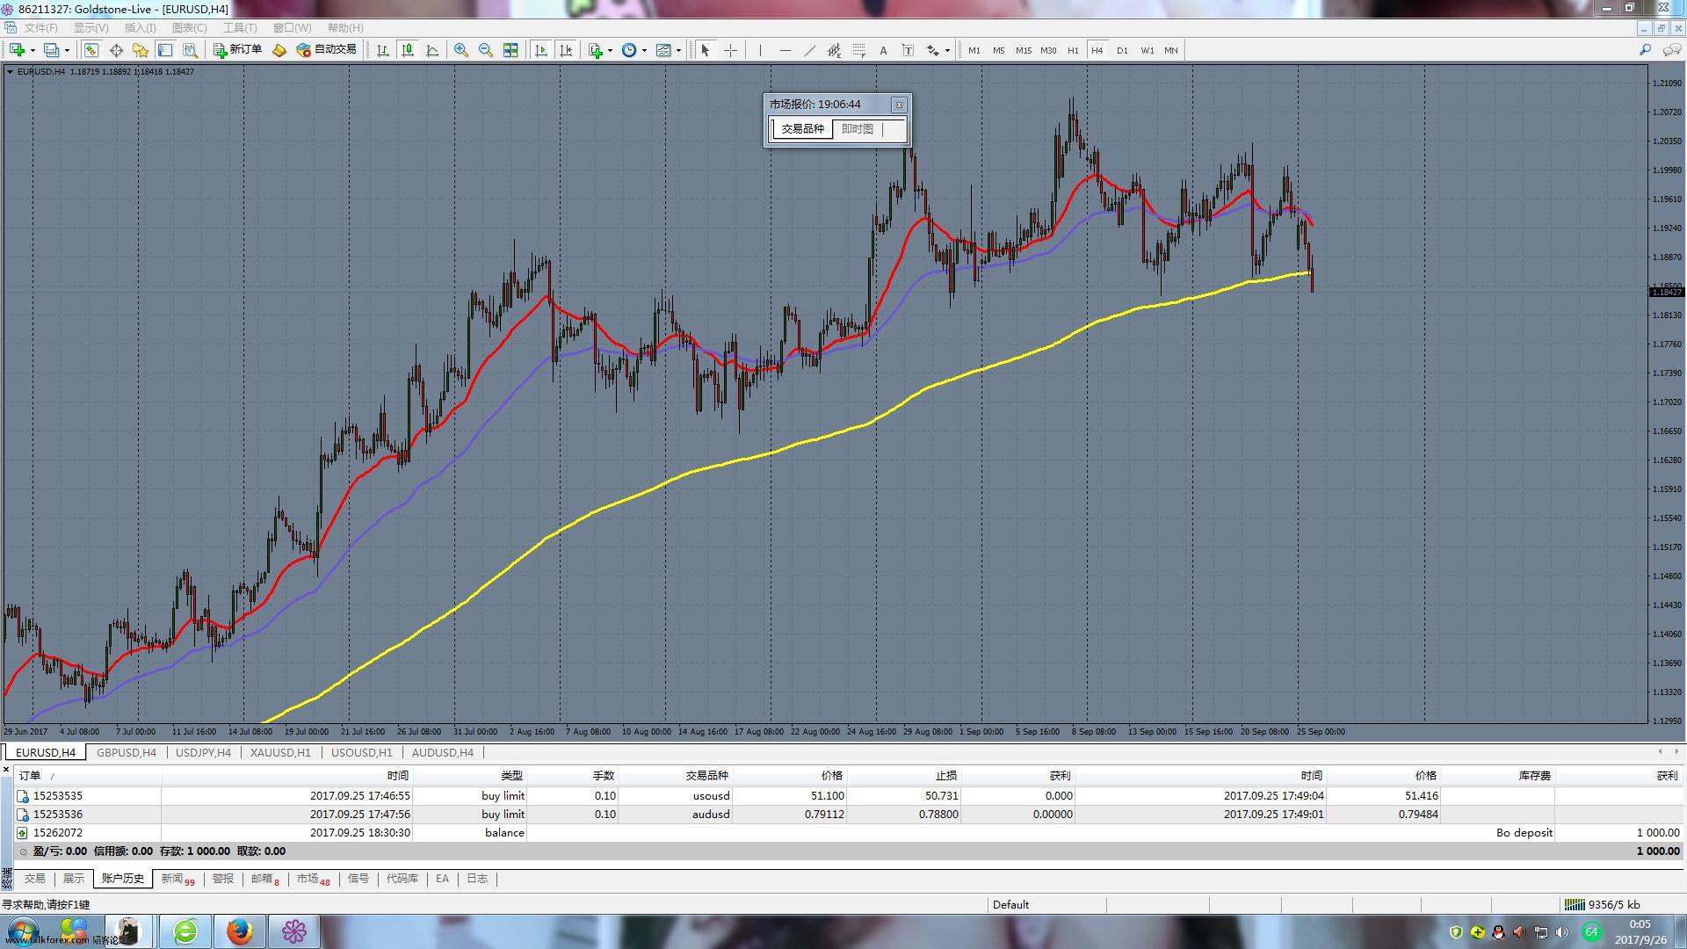Switch chart to line chart mode
The image size is (1687, 949).
click(x=432, y=50)
